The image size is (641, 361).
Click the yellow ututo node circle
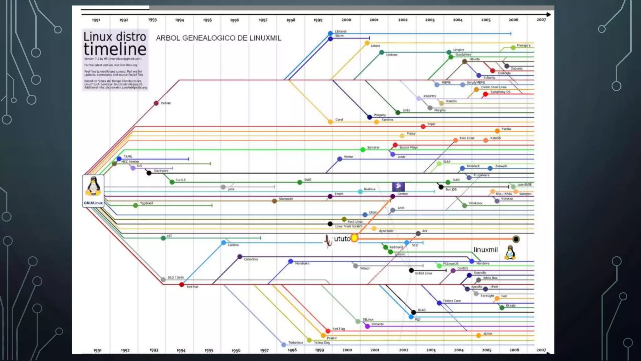(354, 238)
